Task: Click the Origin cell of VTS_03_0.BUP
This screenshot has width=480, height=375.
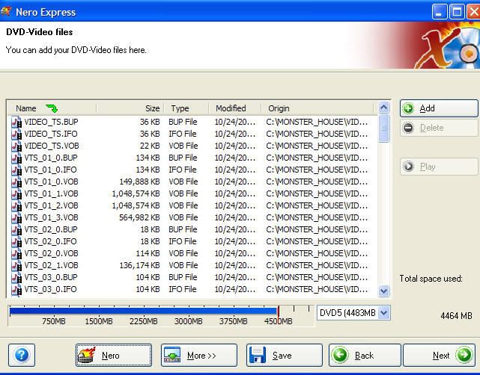Action: 317,277
